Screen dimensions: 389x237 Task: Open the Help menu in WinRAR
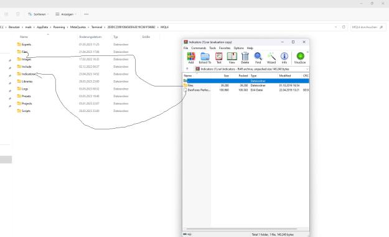[250, 48]
